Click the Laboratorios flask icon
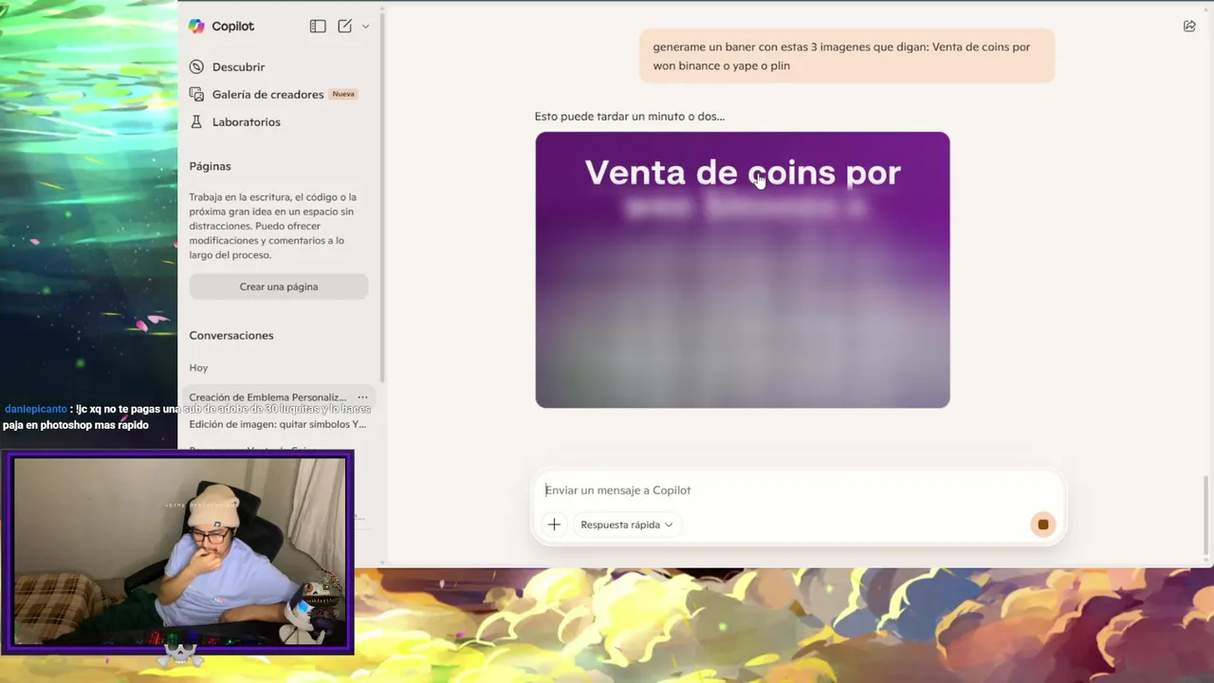The width and height of the screenshot is (1214, 683). click(x=196, y=122)
